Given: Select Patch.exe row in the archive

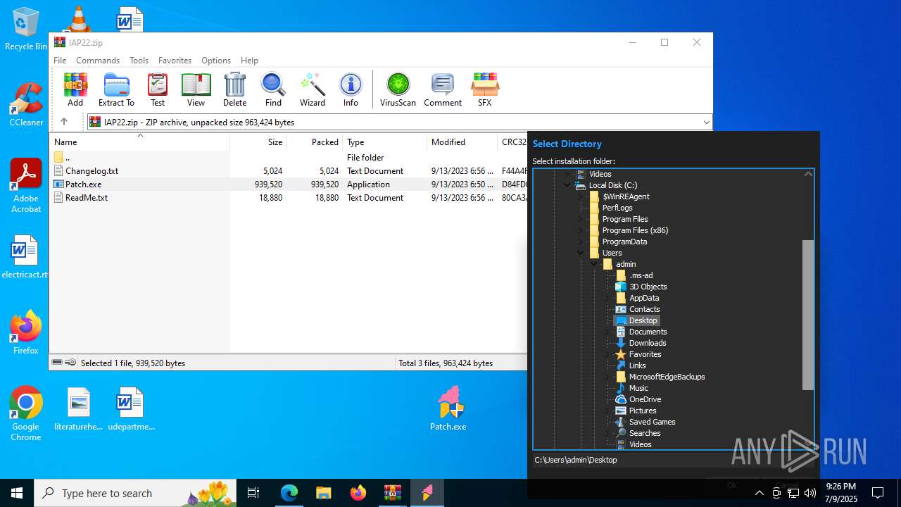Looking at the screenshot, I should click(x=288, y=184).
